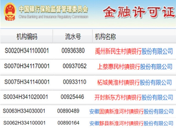The image size is (176, 128).
Task: Click the China Banking and Insurance Regulatory Commission subtitle
Action: pos(53,17)
